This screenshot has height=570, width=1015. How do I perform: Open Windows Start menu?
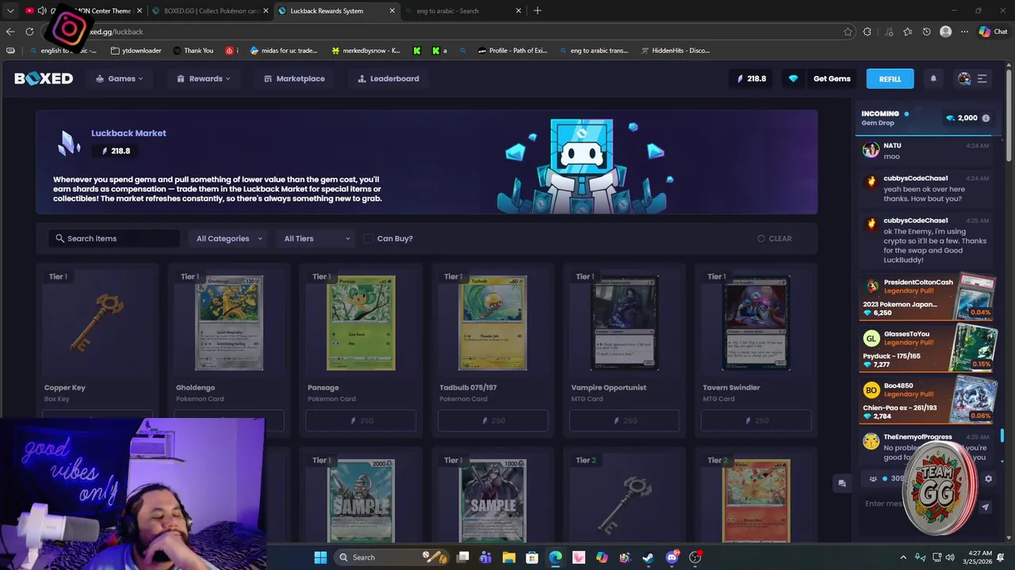pyautogui.click(x=320, y=557)
